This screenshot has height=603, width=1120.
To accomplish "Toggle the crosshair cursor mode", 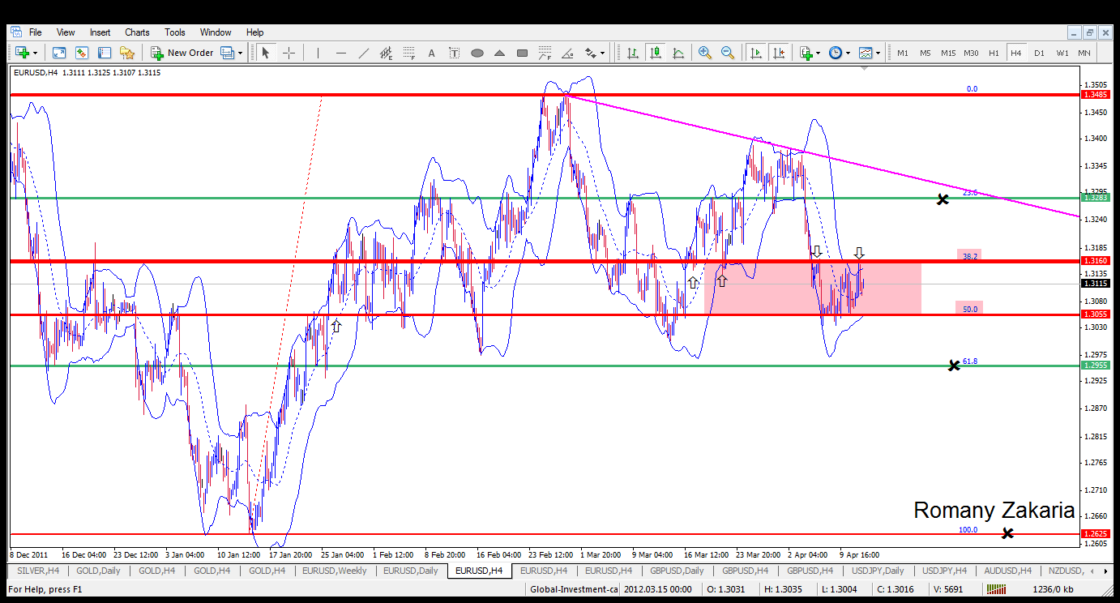I will click(x=289, y=53).
